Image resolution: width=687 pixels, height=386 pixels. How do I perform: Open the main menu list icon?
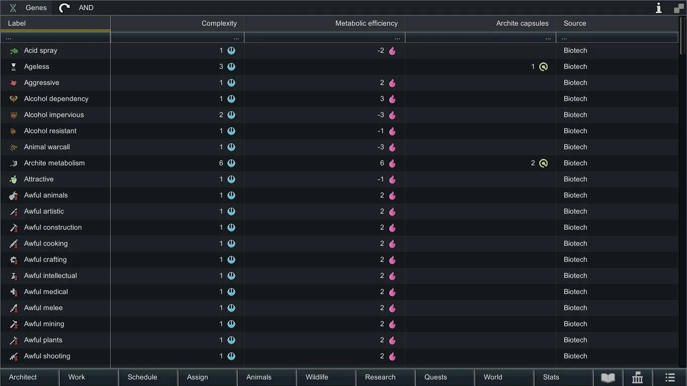669,377
